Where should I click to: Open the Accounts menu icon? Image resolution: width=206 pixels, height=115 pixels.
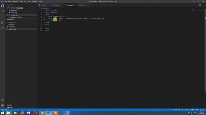tap(3, 100)
